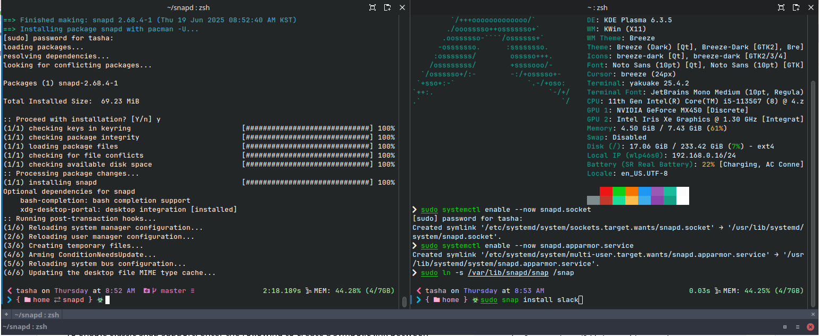Click 'bash-completion: bash completion support' line
The image size is (819, 336).
coord(105,201)
